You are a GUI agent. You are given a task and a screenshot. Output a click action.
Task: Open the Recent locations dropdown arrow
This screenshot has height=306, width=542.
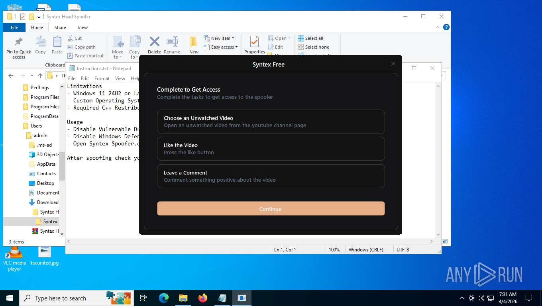click(x=31, y=76)
